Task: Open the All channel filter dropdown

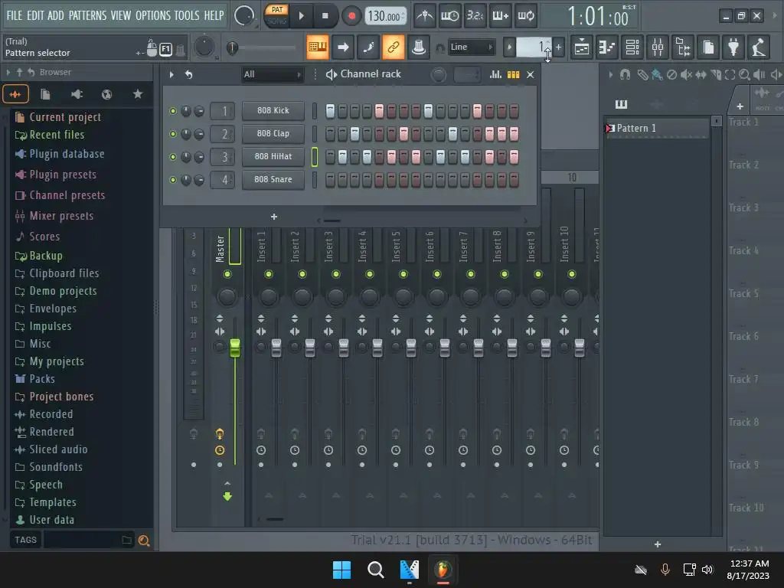Action: tap(272, 74)
